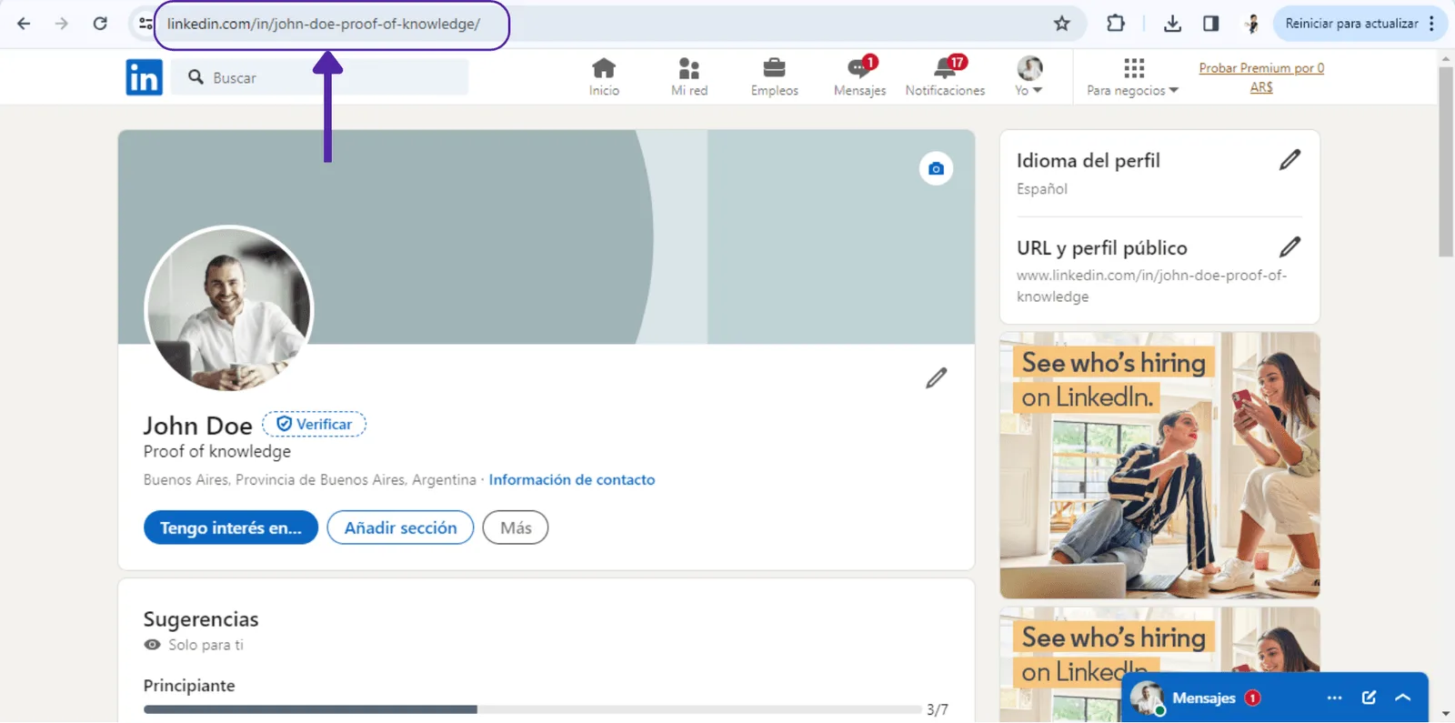
Task: Click Probar Premium por 0 ARS link
Action: [1261, 77]
